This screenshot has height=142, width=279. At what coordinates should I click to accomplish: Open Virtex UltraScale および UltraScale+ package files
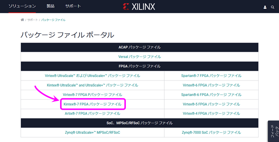[93, 75]
